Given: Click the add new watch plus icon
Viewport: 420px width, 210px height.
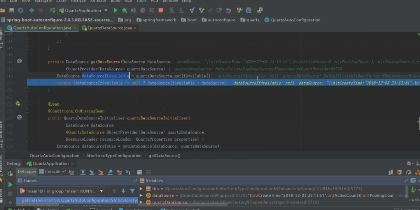Looking at the screenshot, I should (x=413, y=190).
